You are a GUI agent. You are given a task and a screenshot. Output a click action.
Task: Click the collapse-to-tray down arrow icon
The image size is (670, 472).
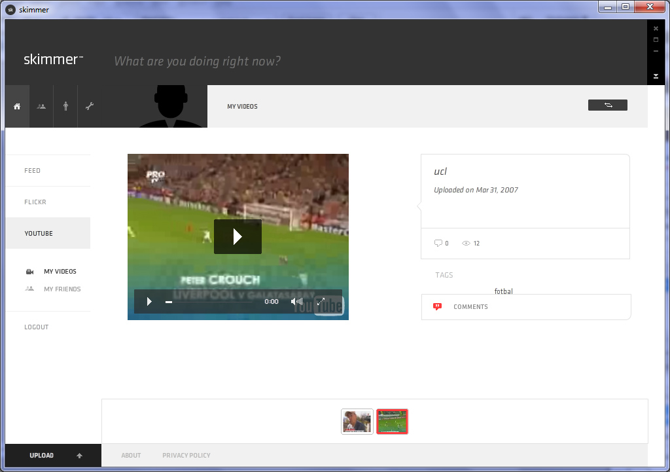coord(656,76)
